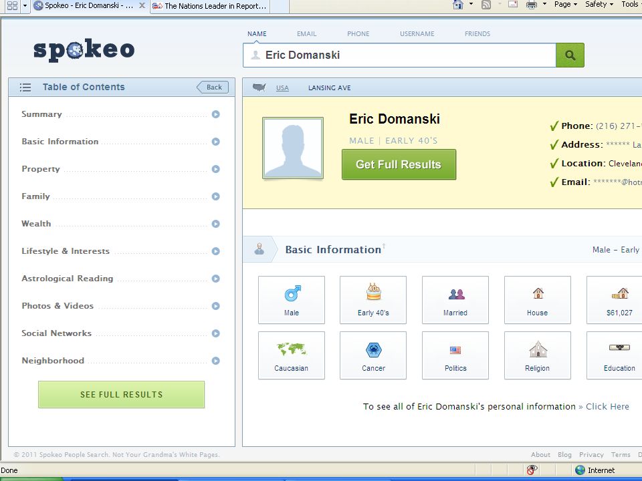Click the profile photo placeholder
Screen dimensions: 642x481
[293, 148]
